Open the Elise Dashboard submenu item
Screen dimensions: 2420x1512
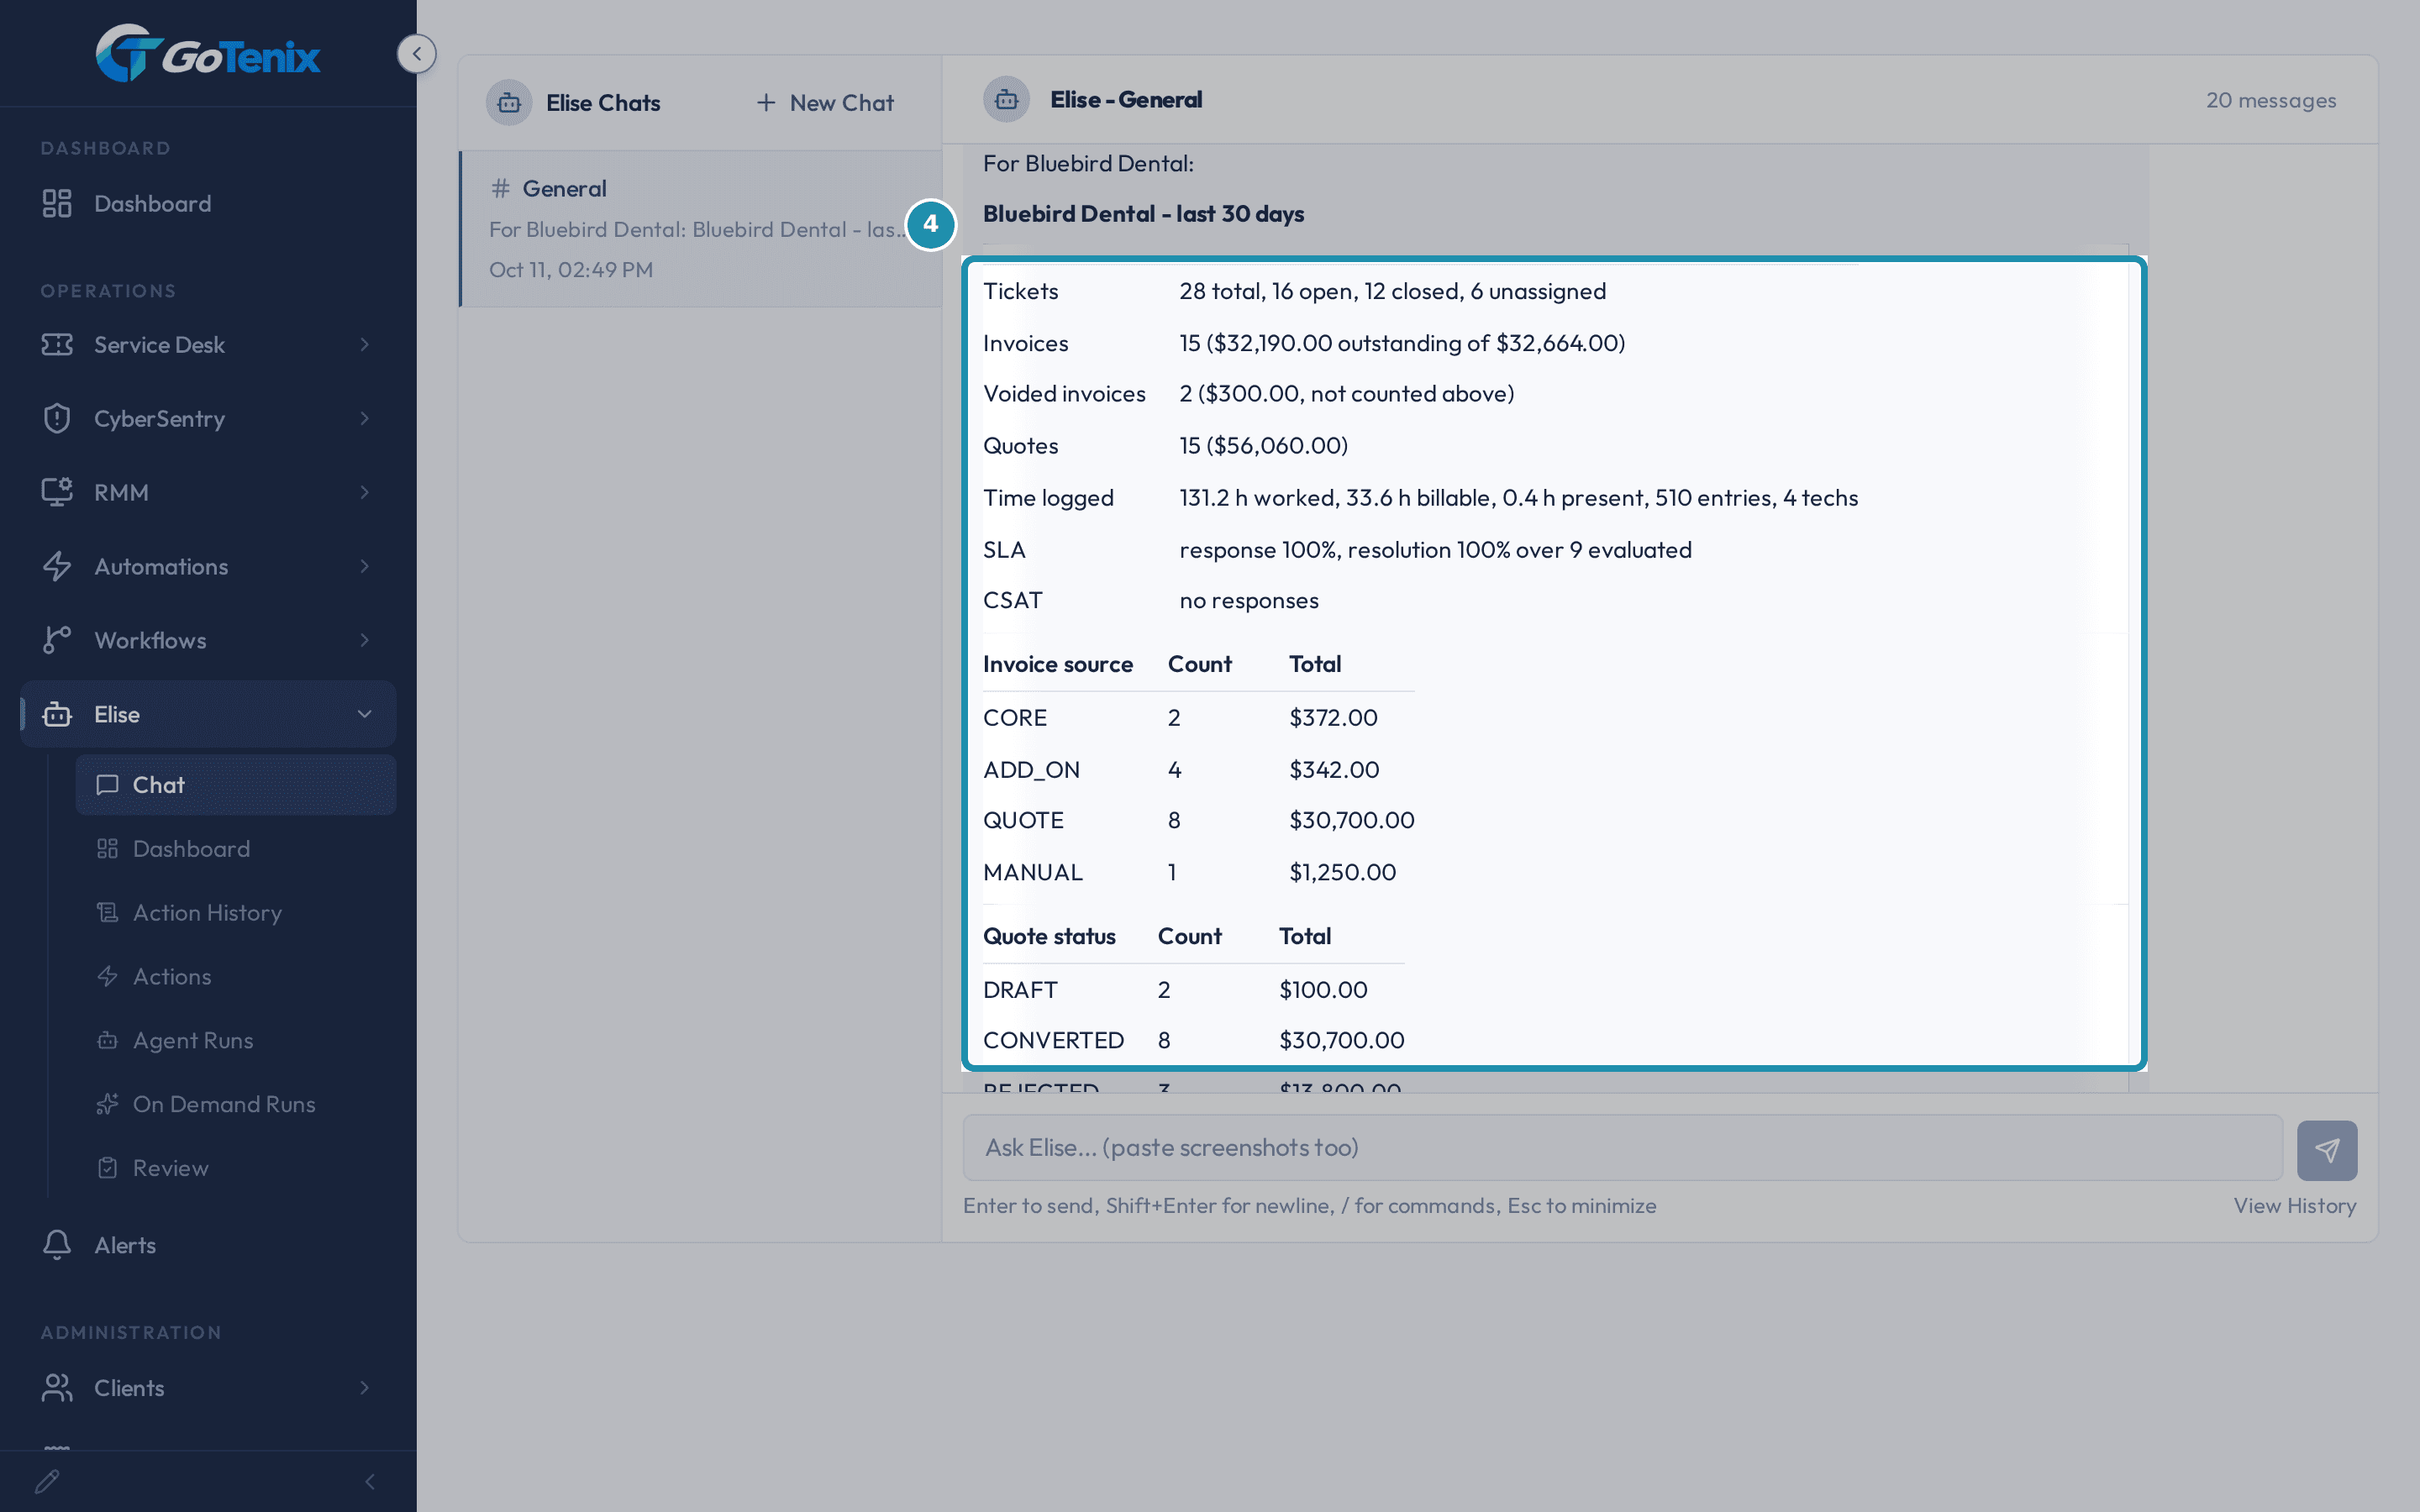(236, 849)
